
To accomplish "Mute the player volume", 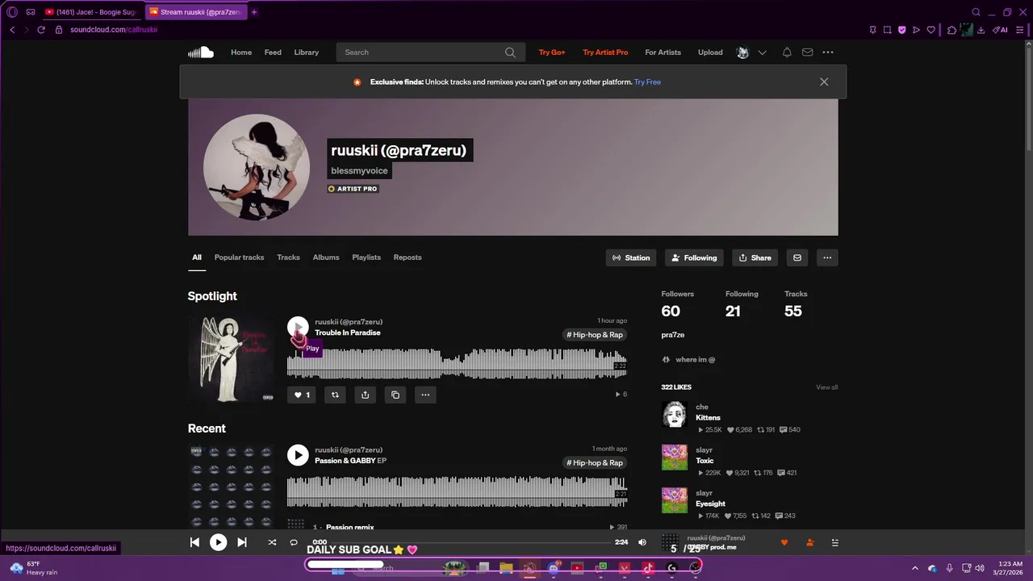I will [x=642, y=542].
